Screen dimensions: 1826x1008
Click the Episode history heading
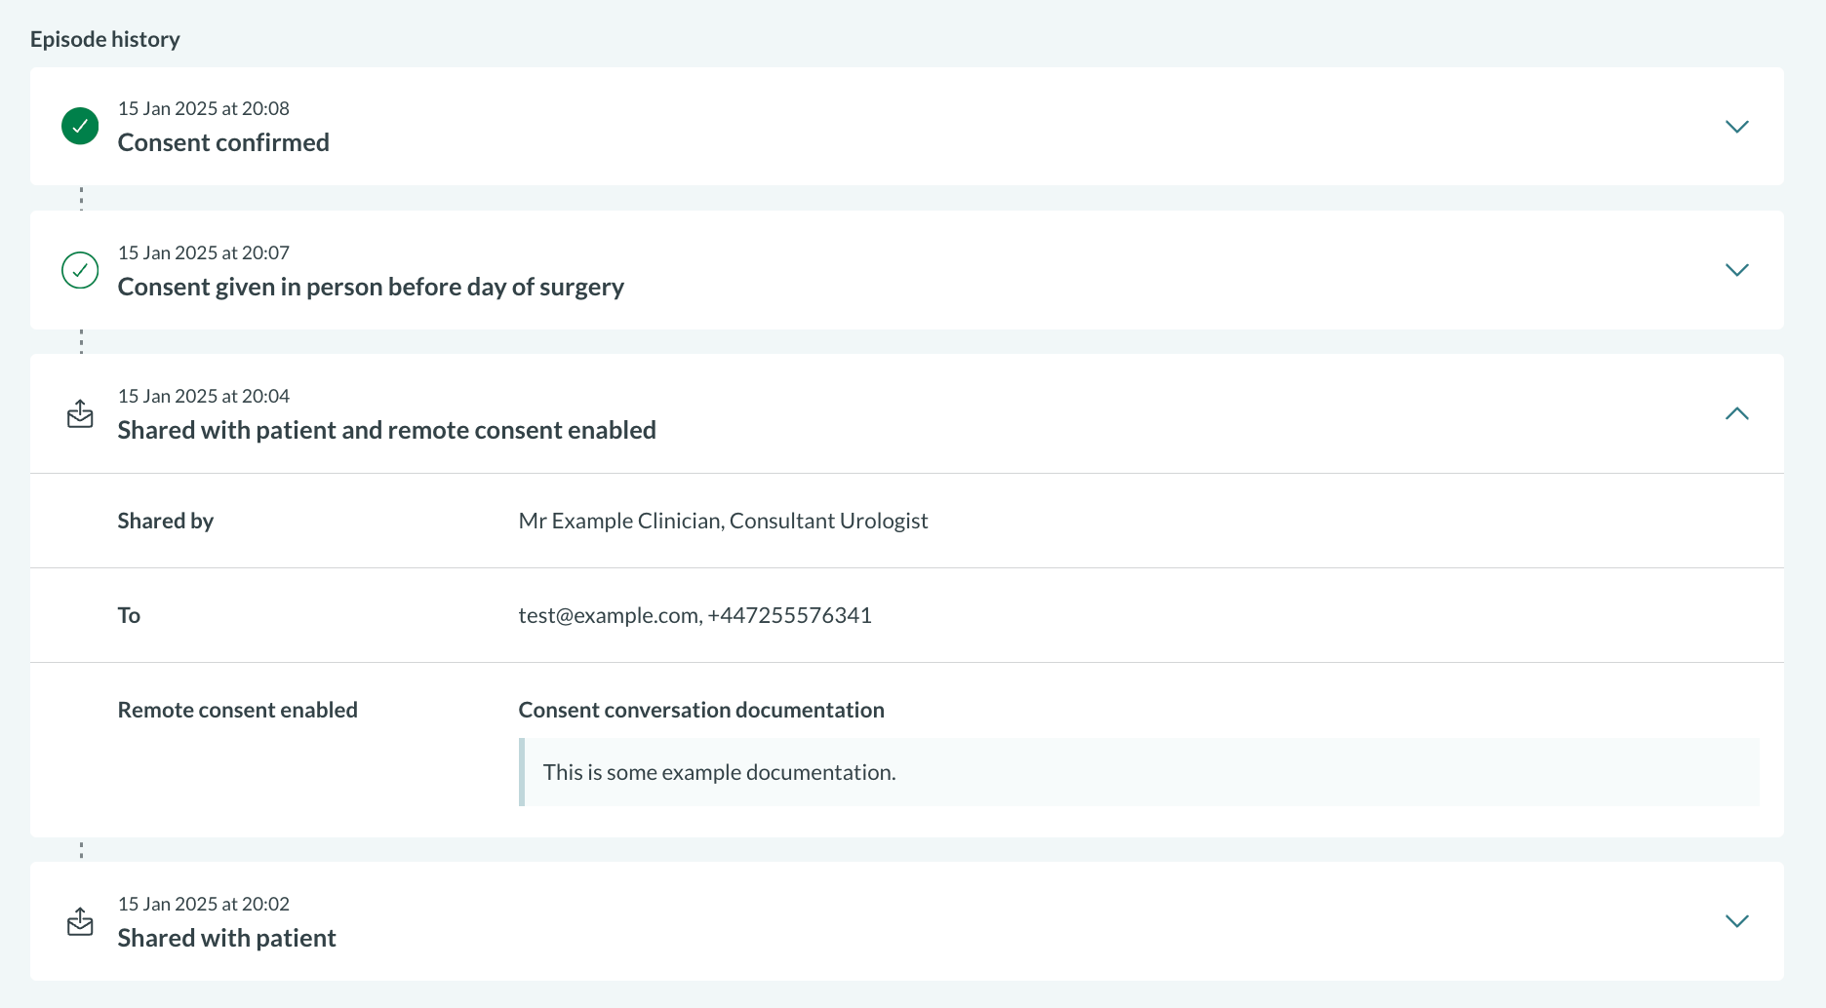[105, 39]
